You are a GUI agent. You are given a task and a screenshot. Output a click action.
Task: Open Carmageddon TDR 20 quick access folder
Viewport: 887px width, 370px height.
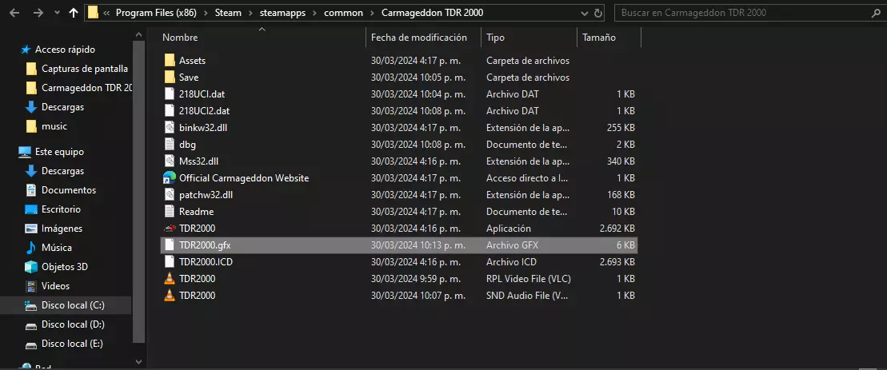pos(86,88)
